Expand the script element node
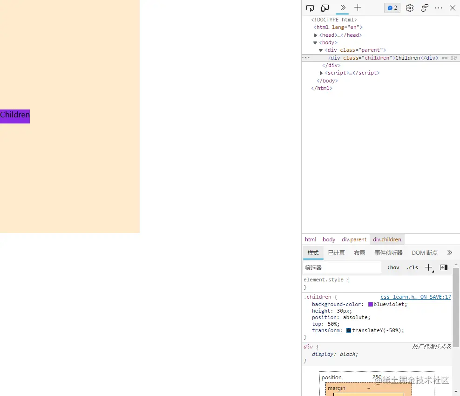The height and width of the screenshot is (396, 460). [x=321, y=73]
